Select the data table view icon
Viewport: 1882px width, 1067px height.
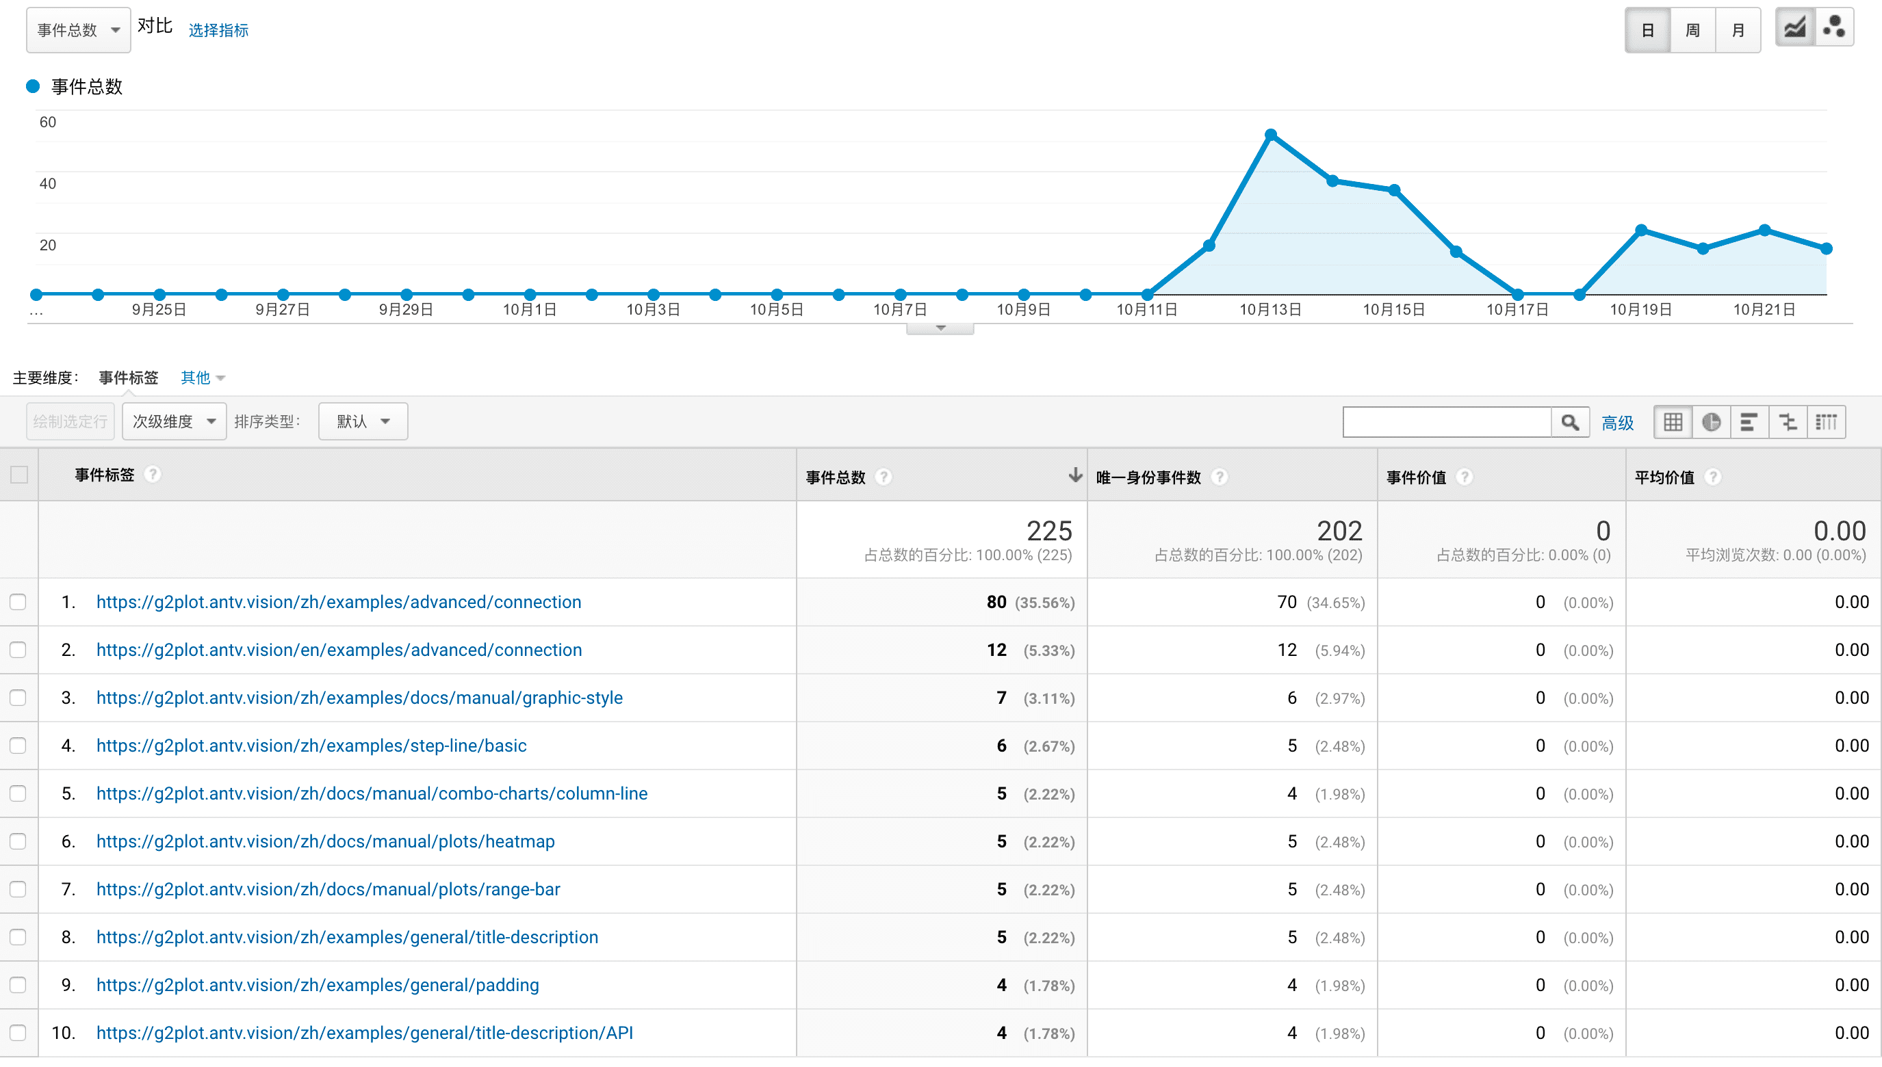pos(1673,422)
